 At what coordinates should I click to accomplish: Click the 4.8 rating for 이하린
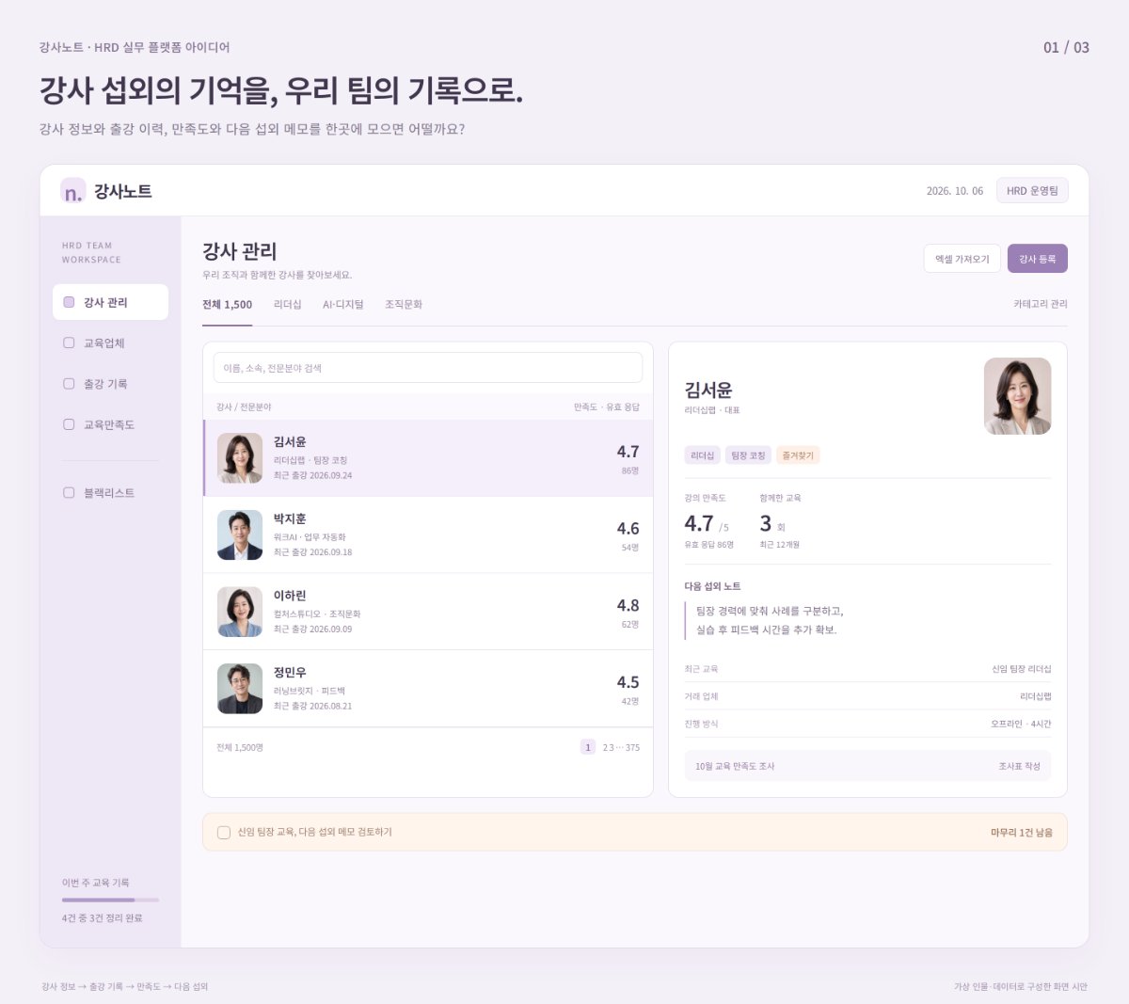[x=628, y=605]
